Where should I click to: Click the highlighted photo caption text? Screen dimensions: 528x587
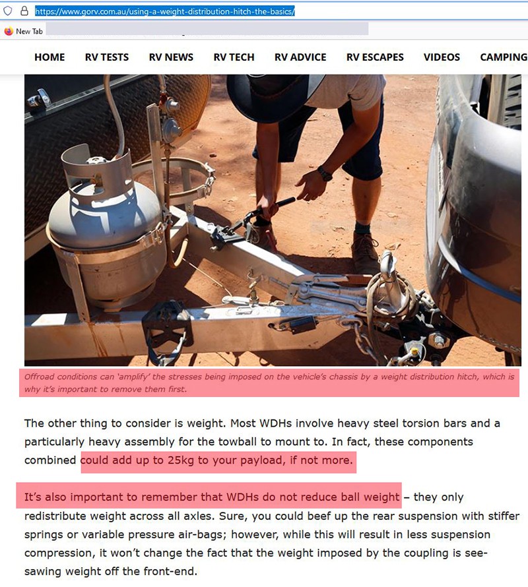[x=269, y=383]
